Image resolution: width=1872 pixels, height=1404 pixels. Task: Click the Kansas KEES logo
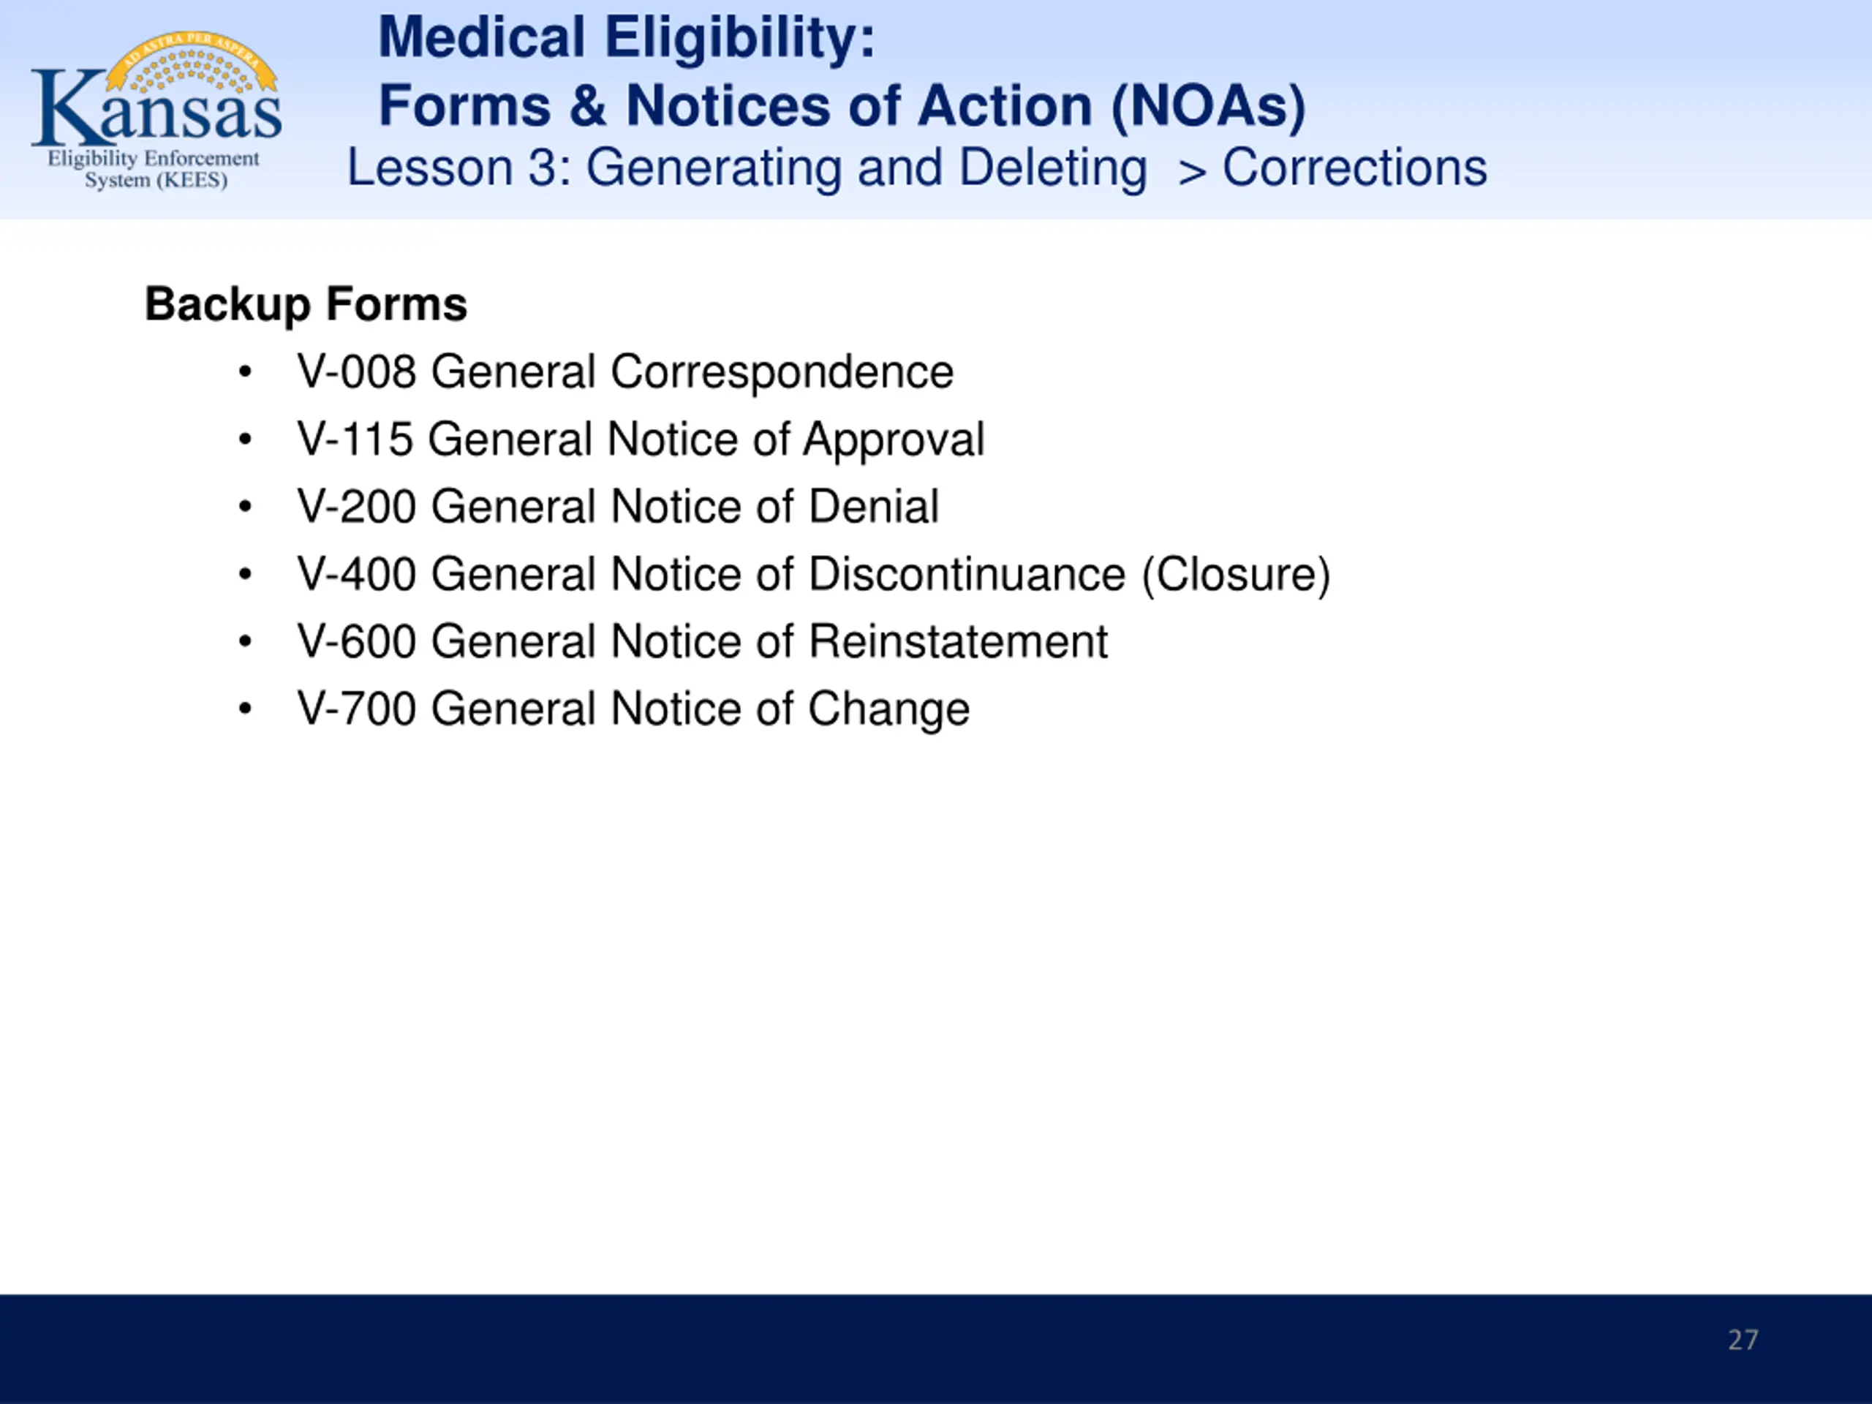[x=156, y=111]
